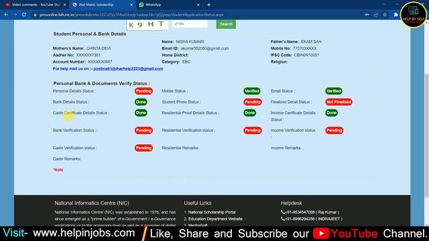Click the Caste Remarks label
This screenshot has height=241, width=429.
(x=67, y=159)
